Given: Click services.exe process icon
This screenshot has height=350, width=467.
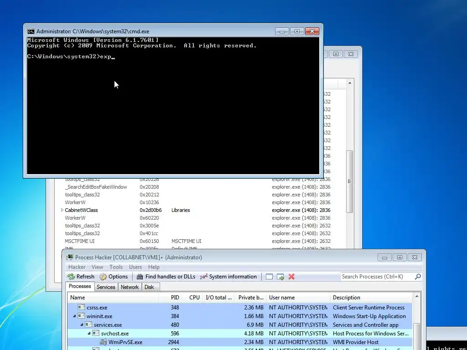Looking at the screenshot, I should coord(88,324).
